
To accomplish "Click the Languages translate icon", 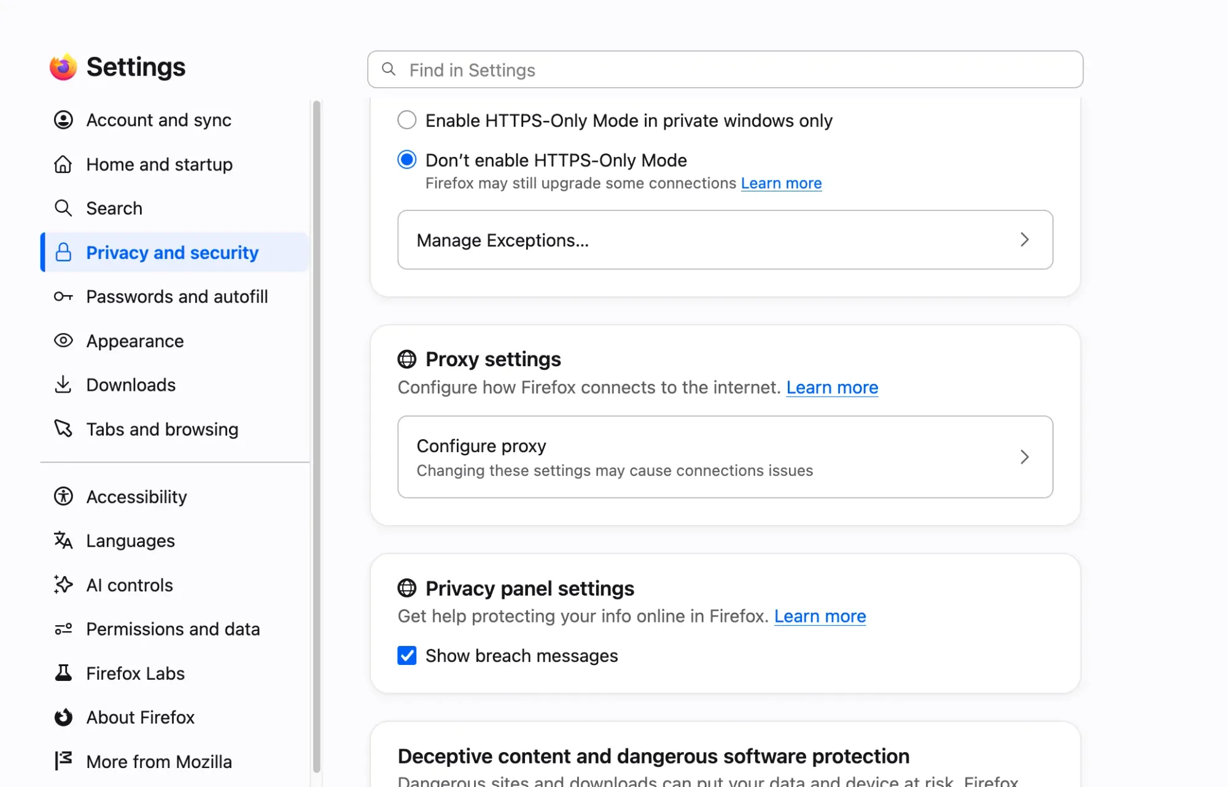I will coord(63,540).
